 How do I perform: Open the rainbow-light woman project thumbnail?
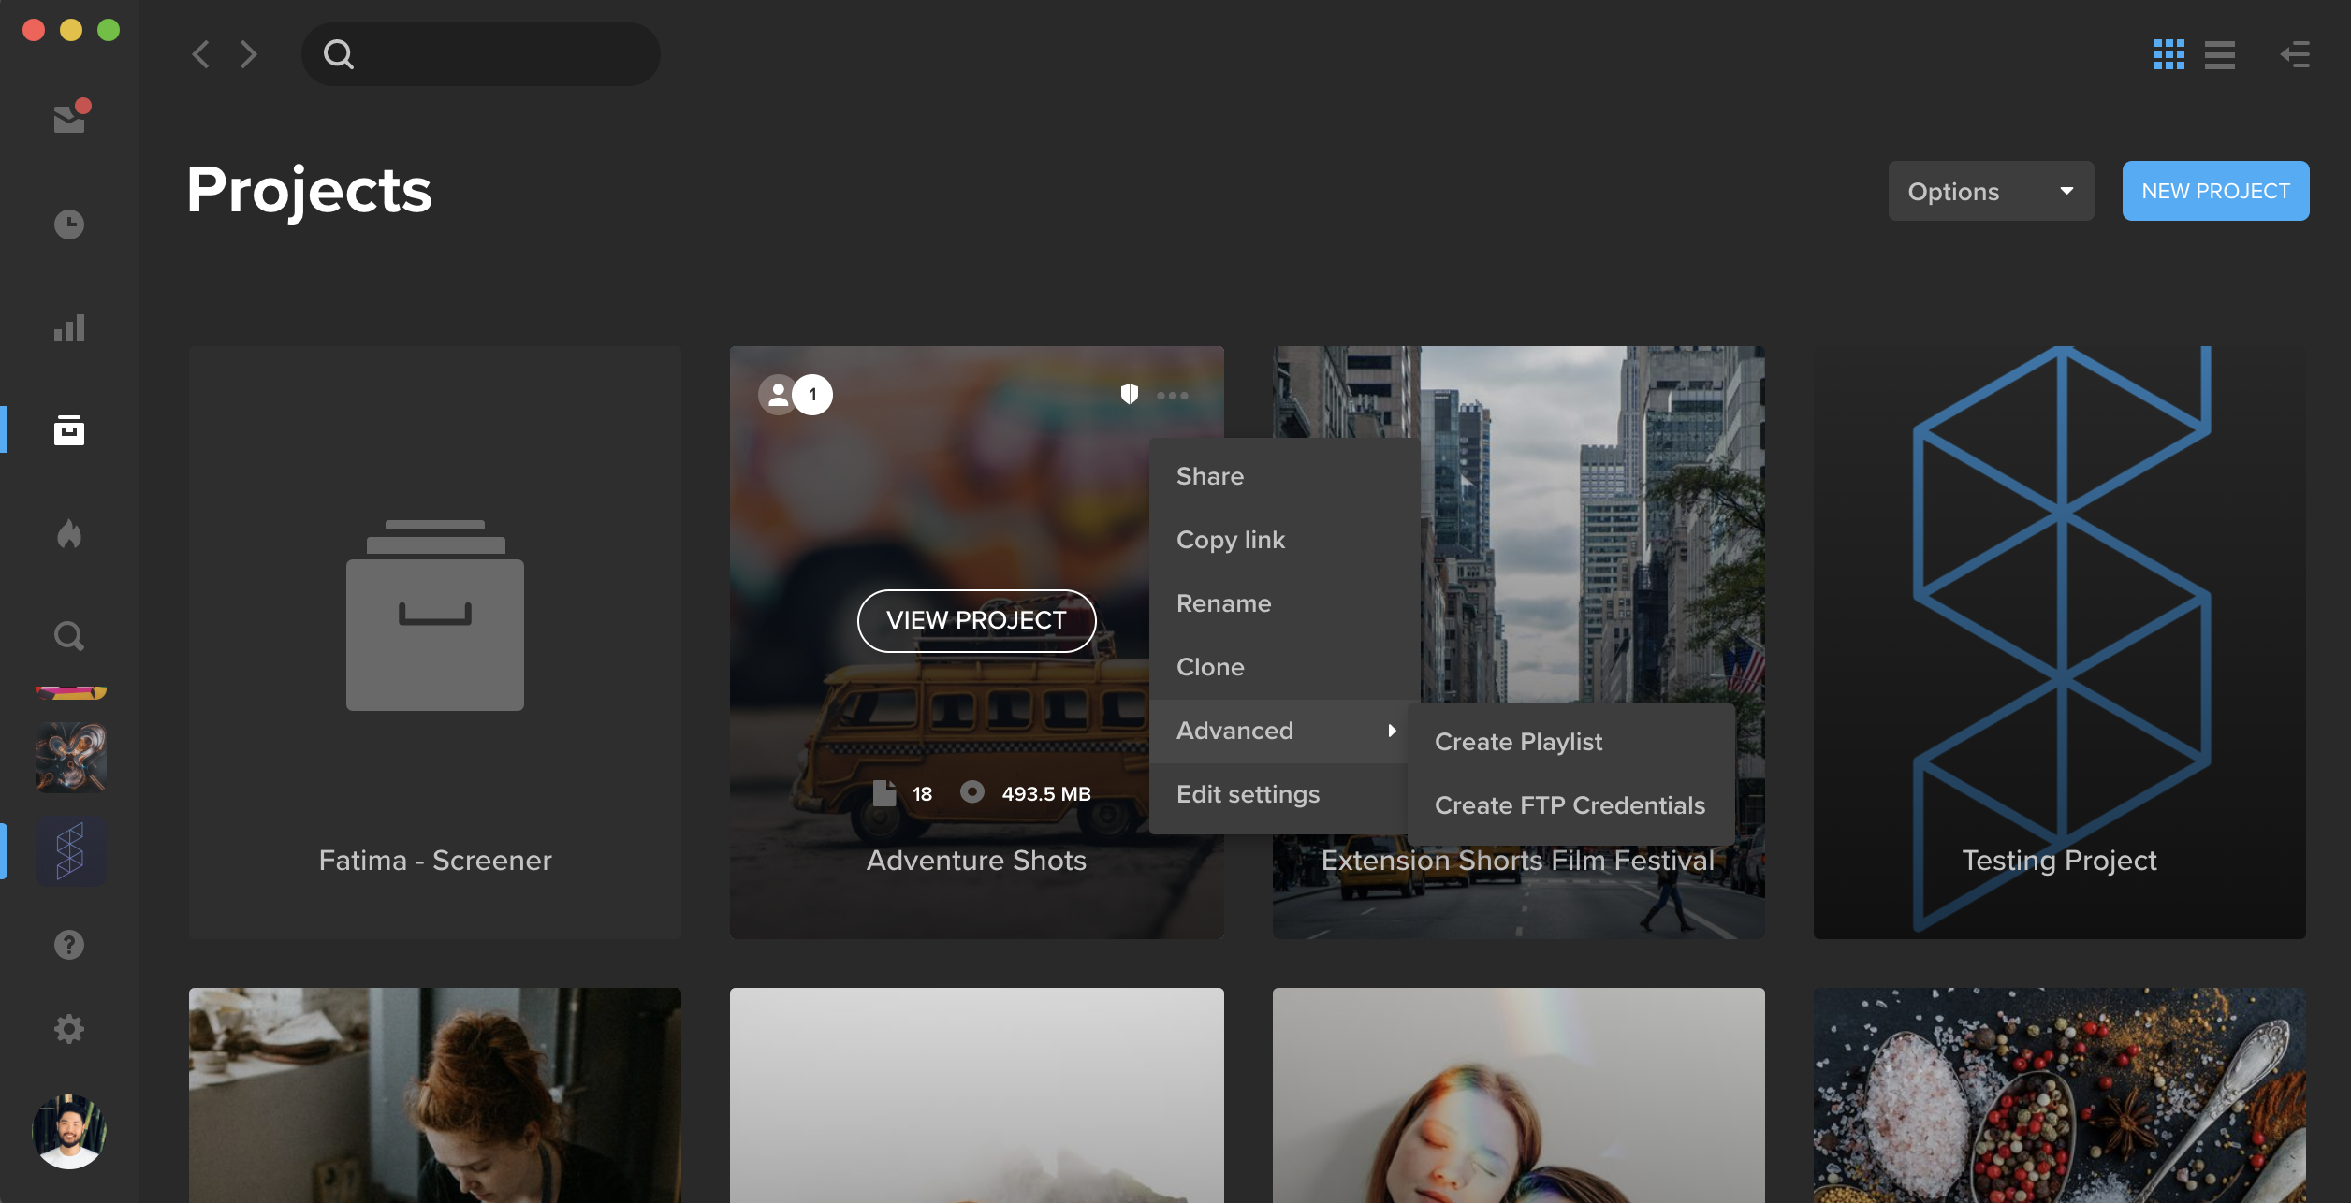(x=1518, y=1094)
